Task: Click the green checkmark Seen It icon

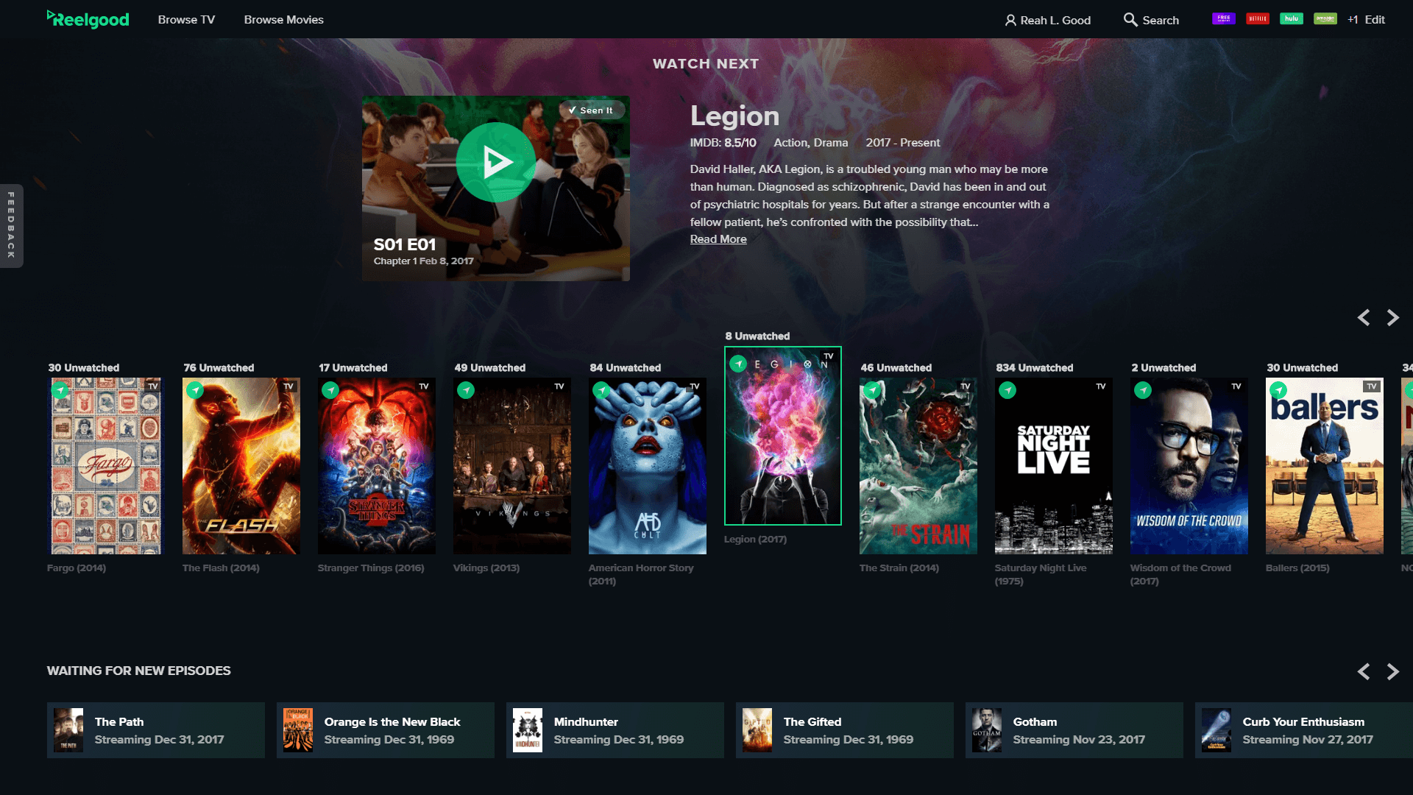Action: coord(590,110)
